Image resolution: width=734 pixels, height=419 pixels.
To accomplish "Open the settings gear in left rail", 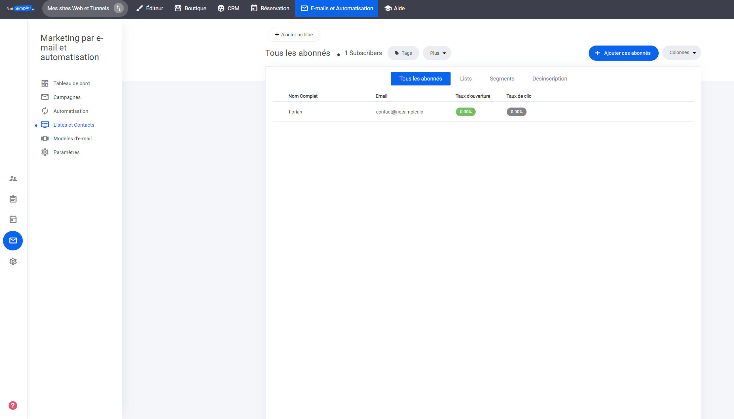I will 13,261.
